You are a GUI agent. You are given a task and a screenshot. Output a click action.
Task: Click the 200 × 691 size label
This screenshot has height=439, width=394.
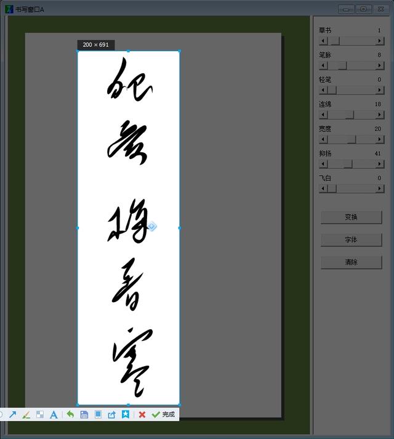[x=95, y=45]
